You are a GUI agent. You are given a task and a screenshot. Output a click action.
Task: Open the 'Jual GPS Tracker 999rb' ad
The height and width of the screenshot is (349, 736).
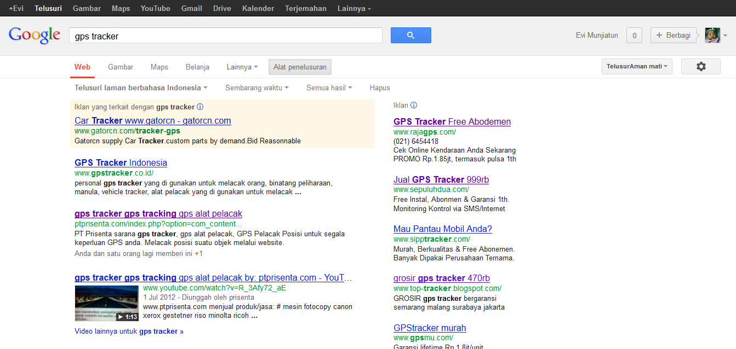coord(441,179)
